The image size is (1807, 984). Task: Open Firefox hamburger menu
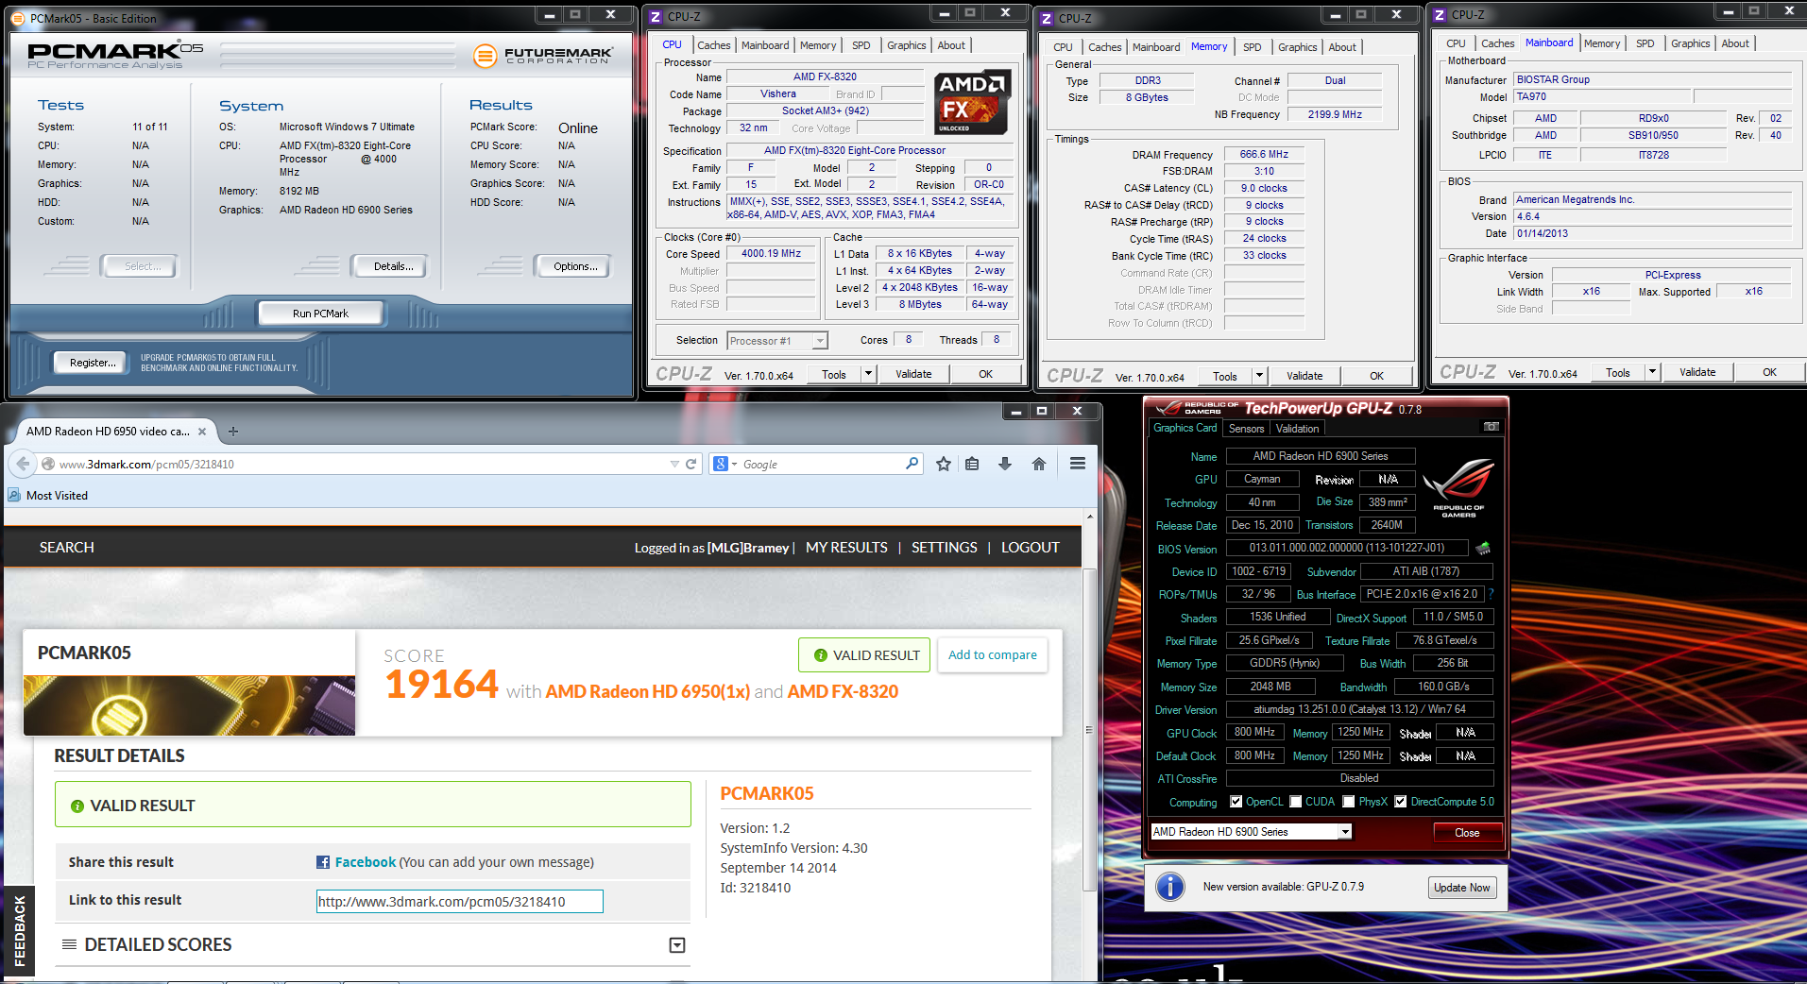1078,464
